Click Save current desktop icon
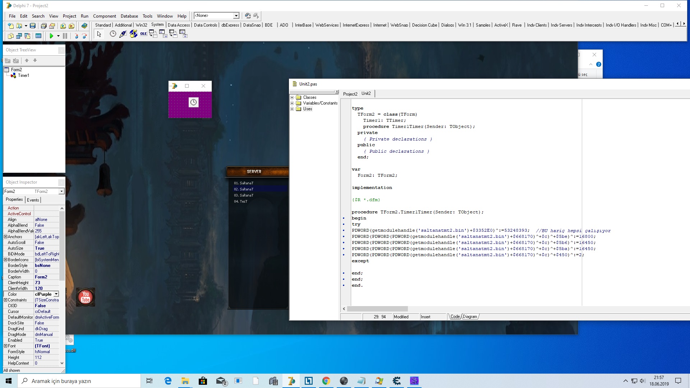This screenshot has width=690, height=388. 248,16
